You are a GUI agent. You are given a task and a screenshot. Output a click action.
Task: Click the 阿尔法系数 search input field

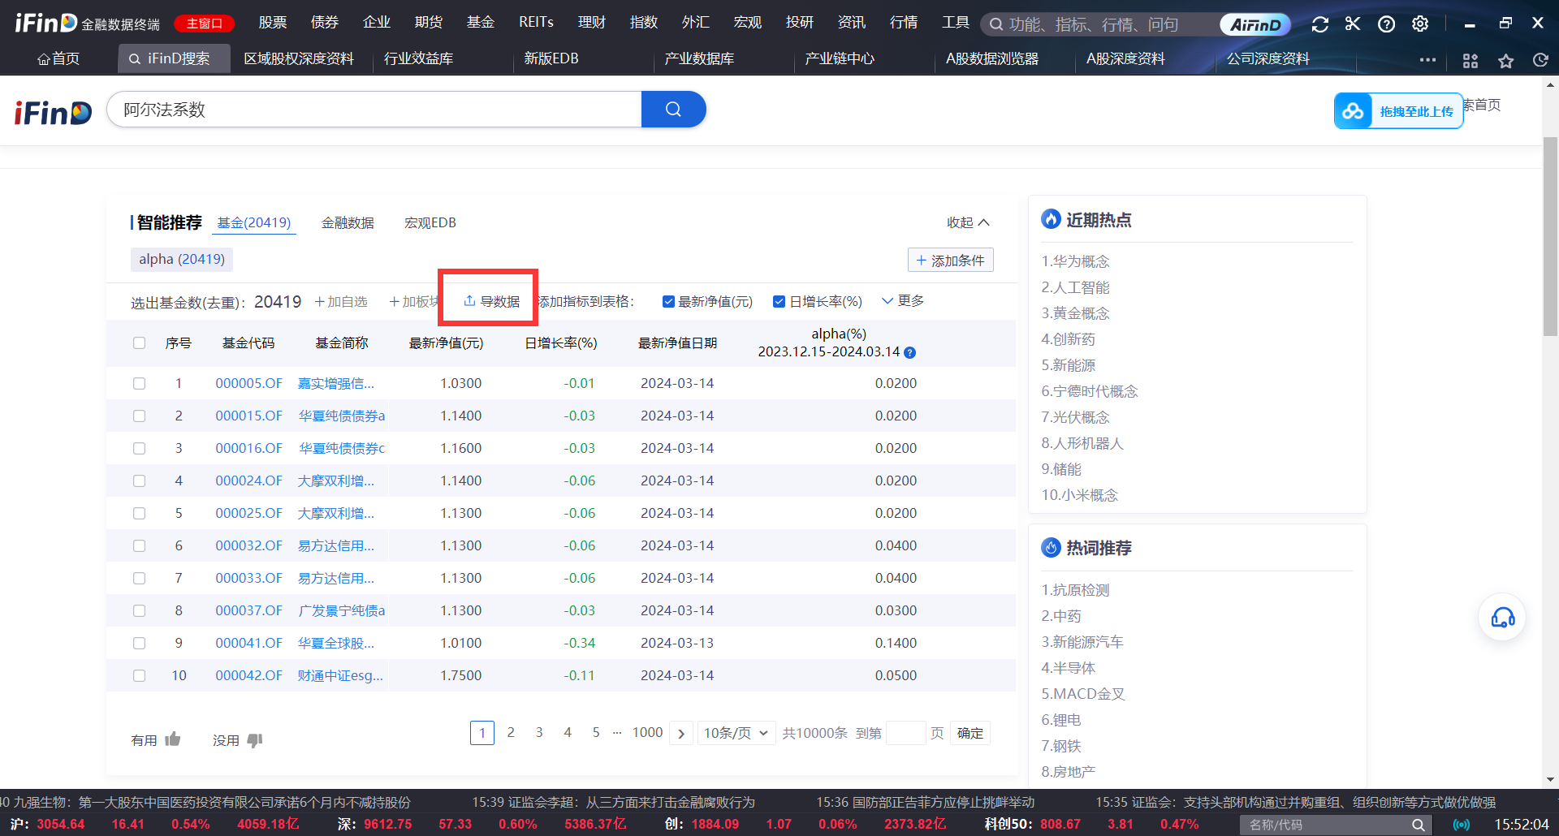374,110
